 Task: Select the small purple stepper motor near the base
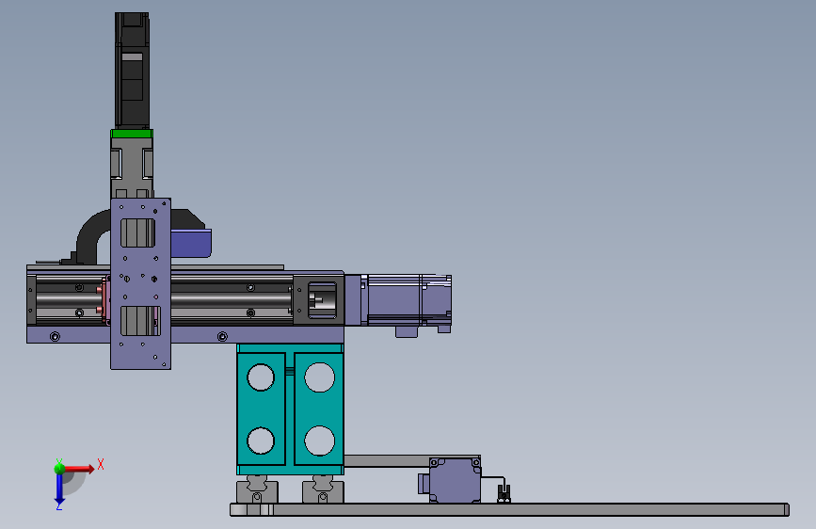[x=454, y=480]
